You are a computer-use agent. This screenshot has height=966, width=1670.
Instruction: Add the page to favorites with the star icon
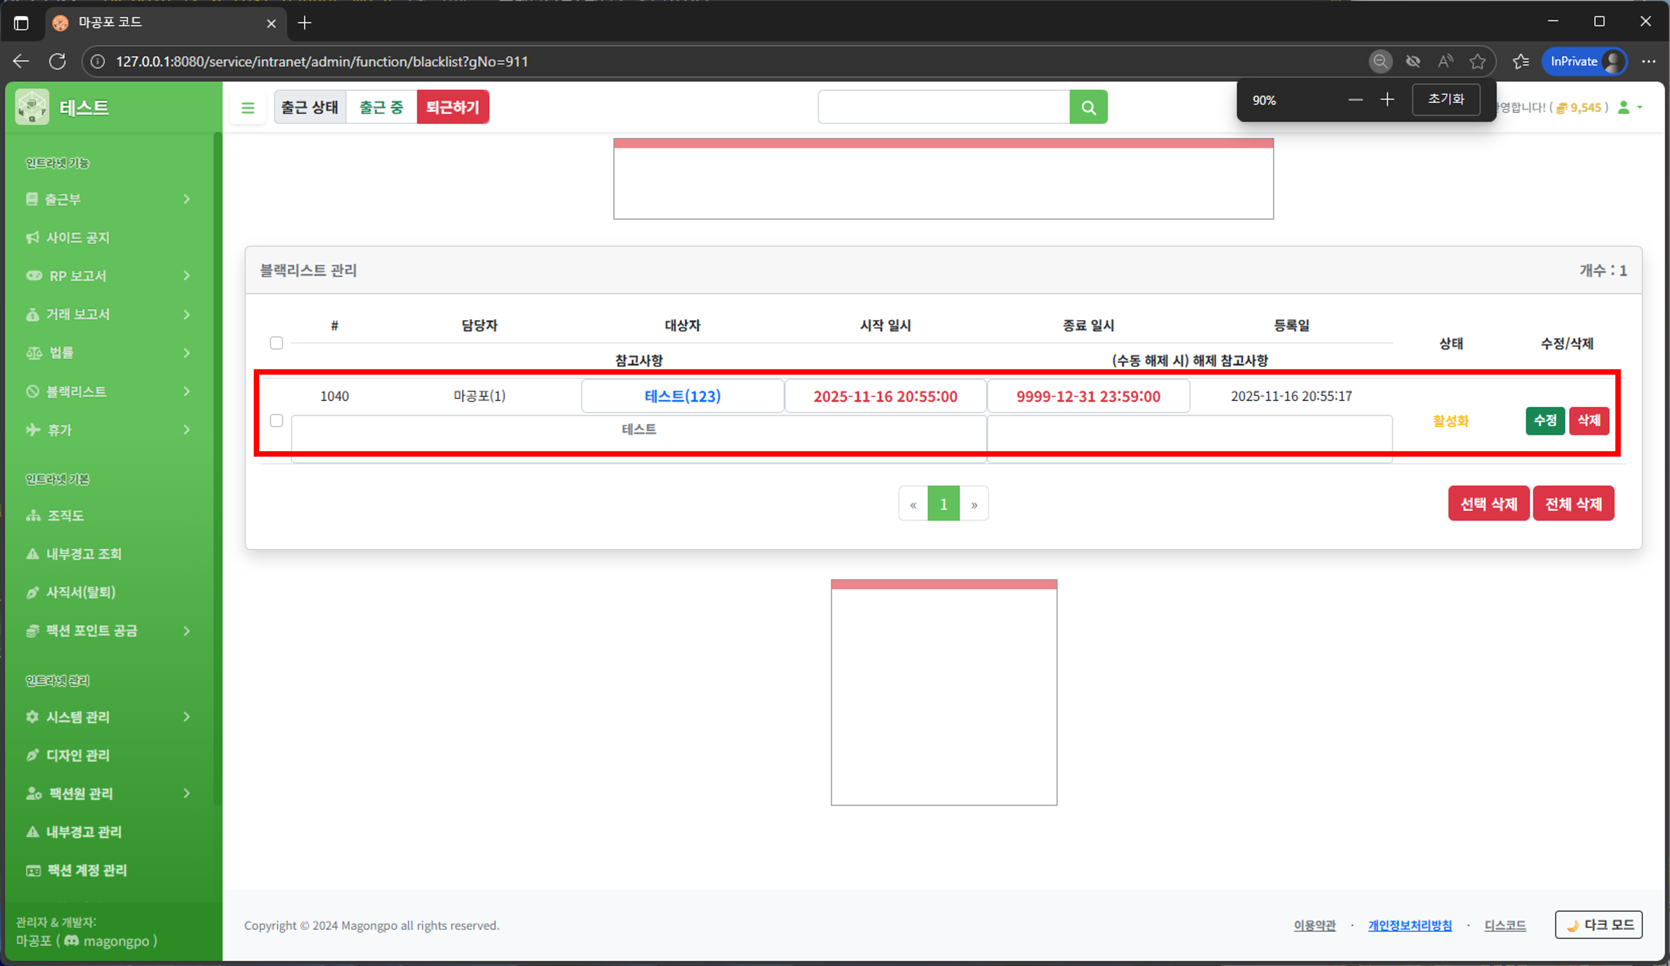pyautogui.click(x=1477, y=62)
